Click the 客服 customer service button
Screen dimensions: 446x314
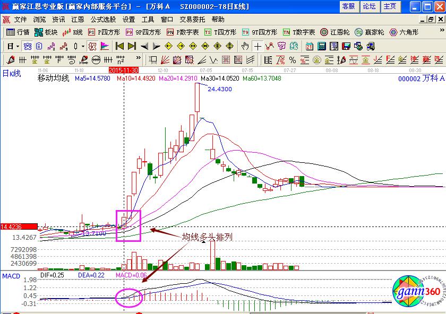[x=348, y=6]
